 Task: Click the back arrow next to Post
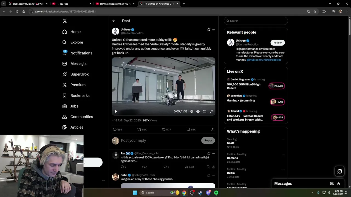pyautogui.click(x=114, y=21)
